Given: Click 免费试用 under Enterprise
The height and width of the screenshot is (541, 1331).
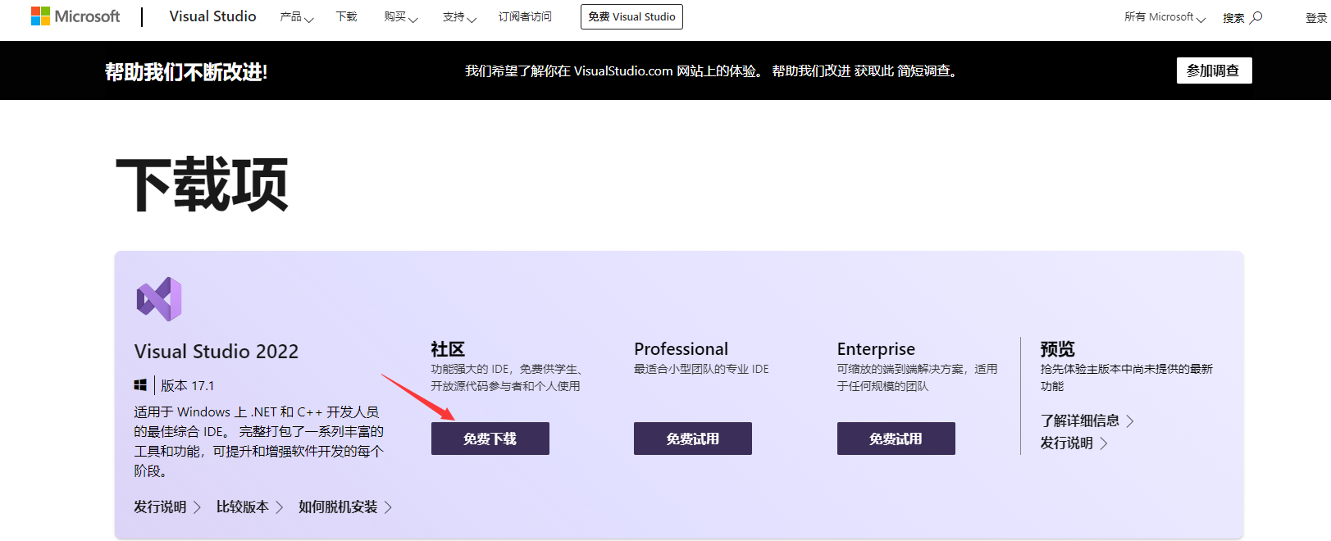Looking at the screenshot, I should [896, 439].
